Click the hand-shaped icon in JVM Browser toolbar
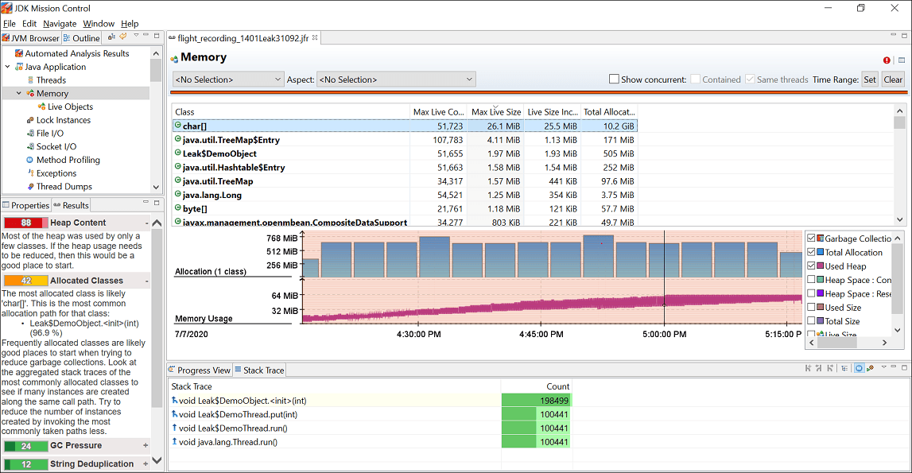This screenshot has width=912, height=473. pos(123,37)
